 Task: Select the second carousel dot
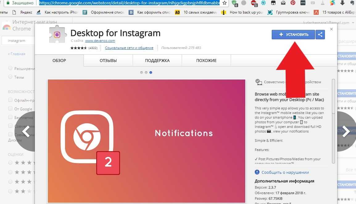(146, 72)
